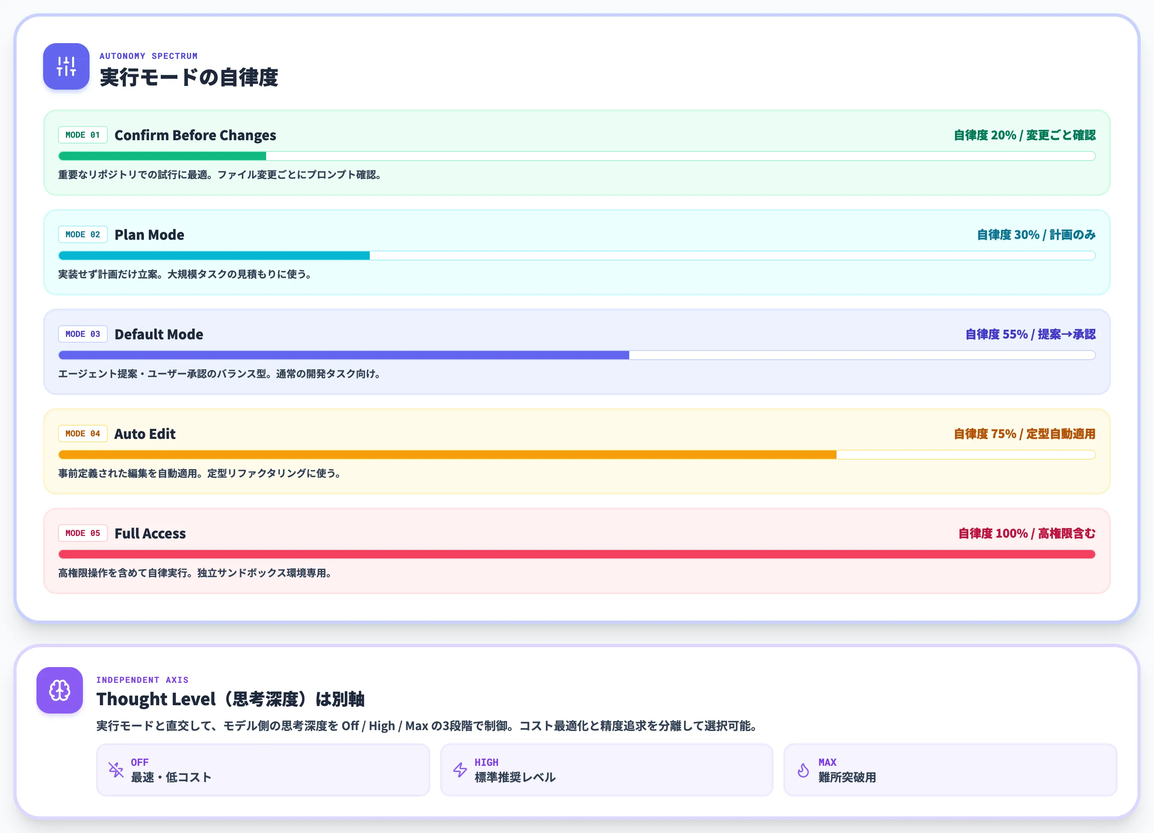Click the MODE 04 badge
Viewport: 1154px width, 833px height.
click(x=82, y=434)
